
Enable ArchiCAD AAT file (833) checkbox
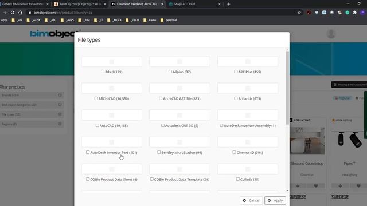(x=161, y=98)
